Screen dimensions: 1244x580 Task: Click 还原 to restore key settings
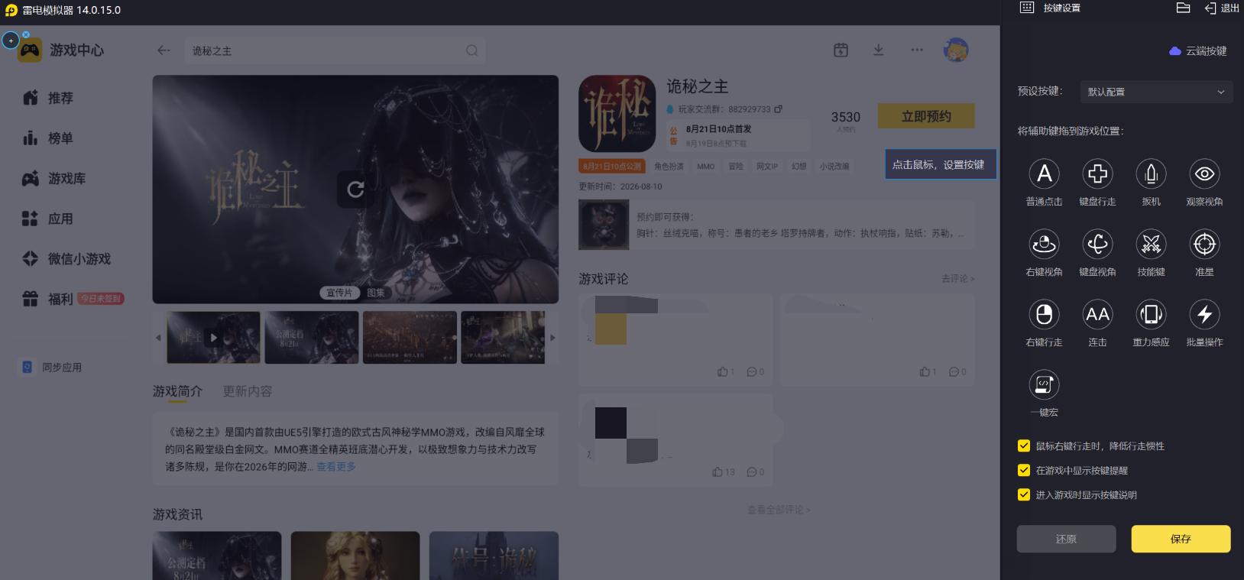pos(1066,539)
